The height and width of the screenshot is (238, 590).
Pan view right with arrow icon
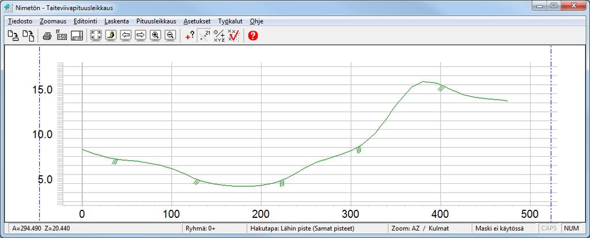(x=141, y=36)
